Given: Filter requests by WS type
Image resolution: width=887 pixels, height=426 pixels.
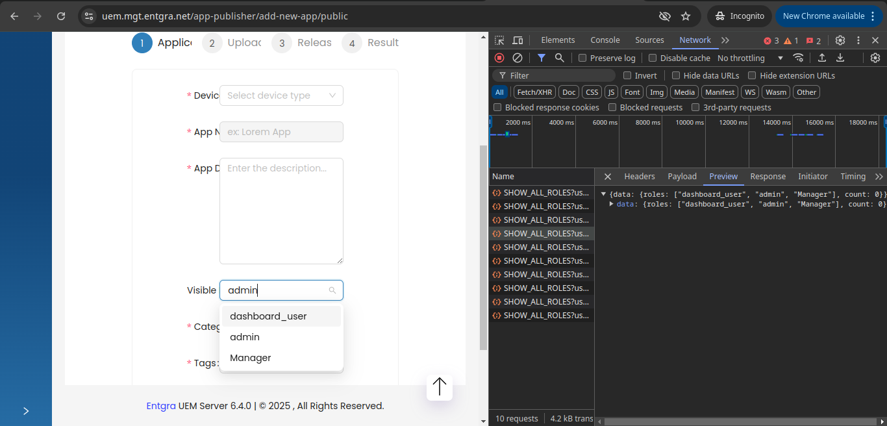Looking at the screenshot, I should pos(751,92).
